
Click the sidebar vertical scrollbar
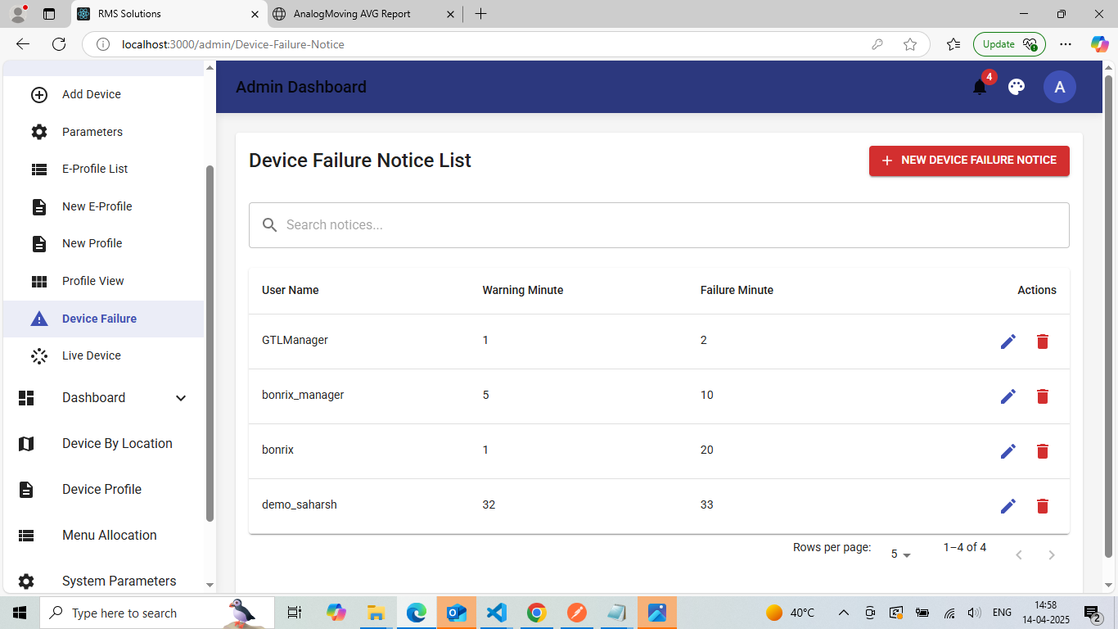point(210,344)
